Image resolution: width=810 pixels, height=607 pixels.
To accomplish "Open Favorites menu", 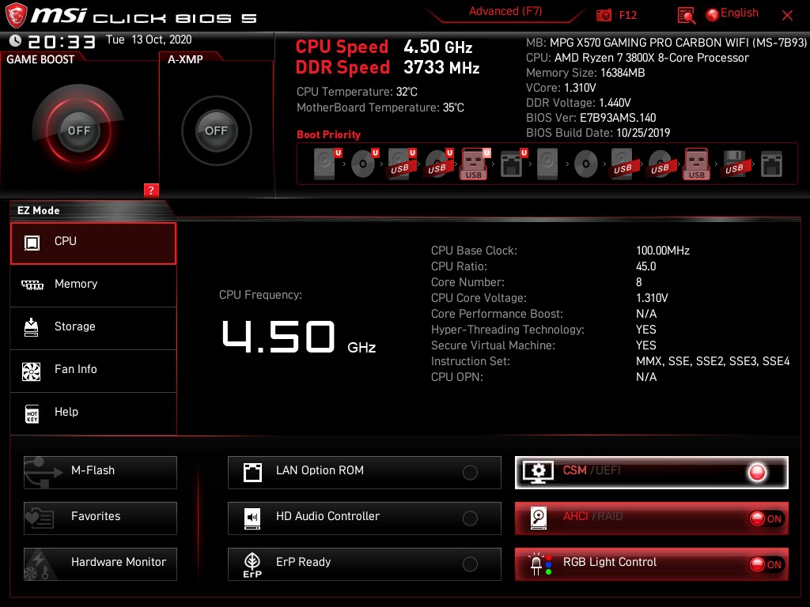I will [100, 518].
